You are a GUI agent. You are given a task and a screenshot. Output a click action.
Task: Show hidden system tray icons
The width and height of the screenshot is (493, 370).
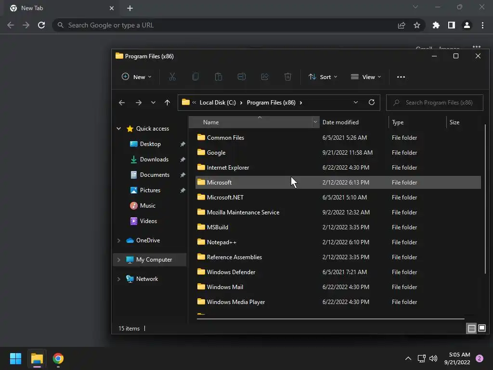pos(408,358)
